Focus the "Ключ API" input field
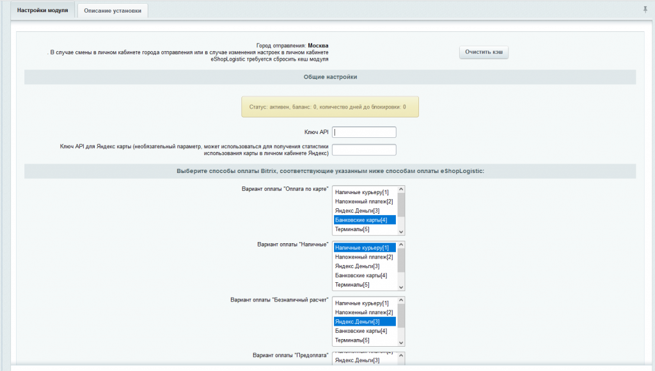Image resolution: width=655 pixels, height=371 pixels. [x=364, y=132]
